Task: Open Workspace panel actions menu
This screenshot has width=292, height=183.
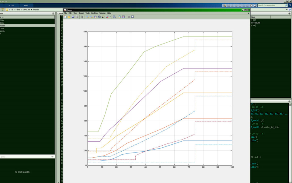Action: 289,14
